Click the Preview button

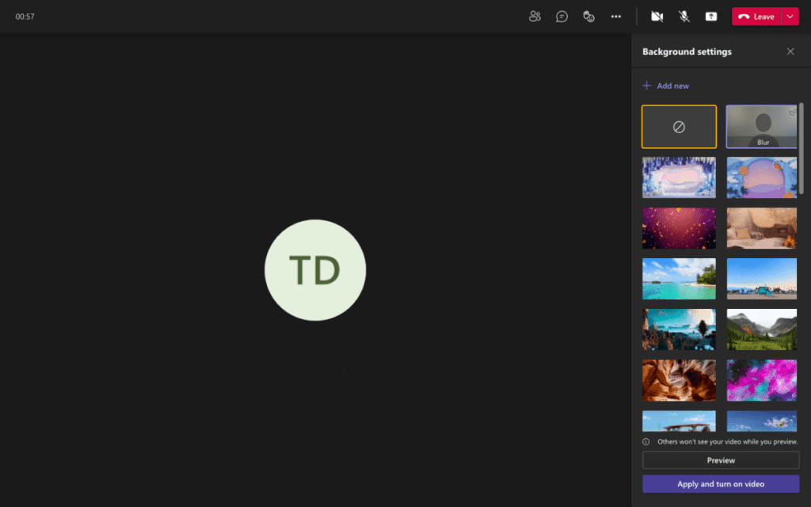(721, 460)
